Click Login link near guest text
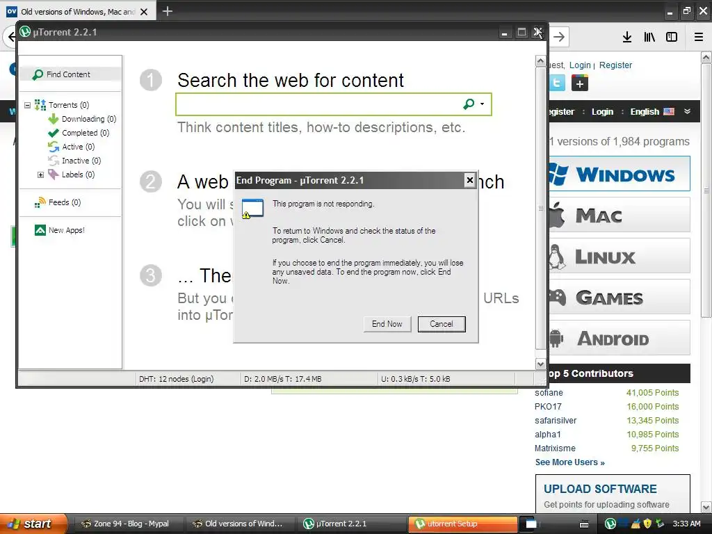Image resolution: width=712 pixels, height=534 pixels. point(580,65)
